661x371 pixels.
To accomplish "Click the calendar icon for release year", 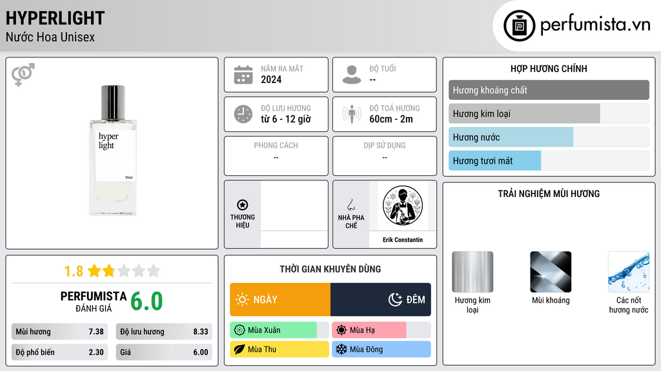I will (243, 75).
